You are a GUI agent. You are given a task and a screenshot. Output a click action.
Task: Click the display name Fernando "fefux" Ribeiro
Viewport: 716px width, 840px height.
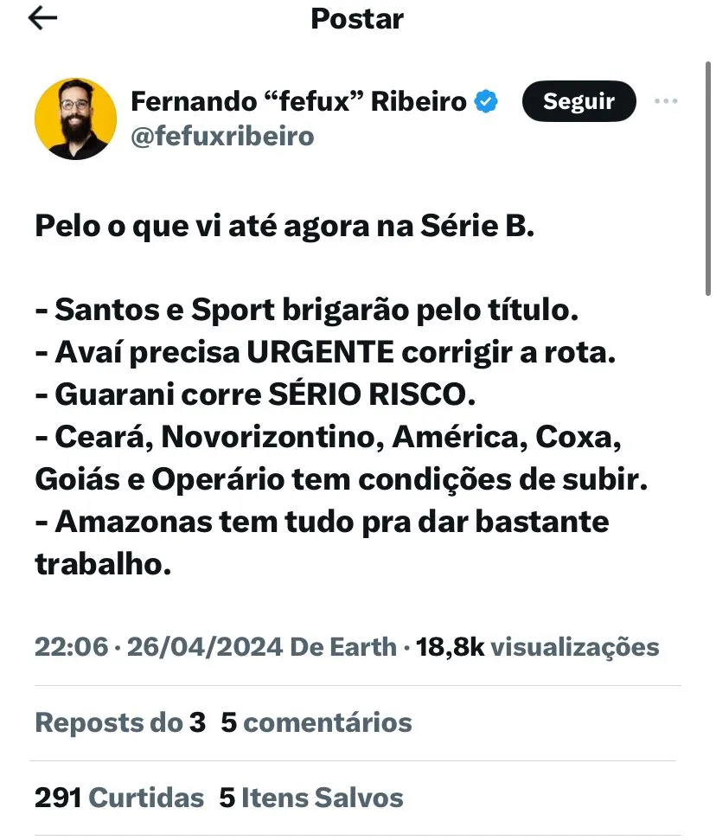point(298,101)
